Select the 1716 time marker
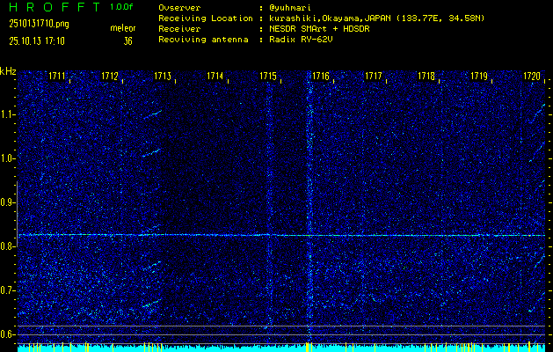This screenshot has height=352, width=553. pos(321,77)
